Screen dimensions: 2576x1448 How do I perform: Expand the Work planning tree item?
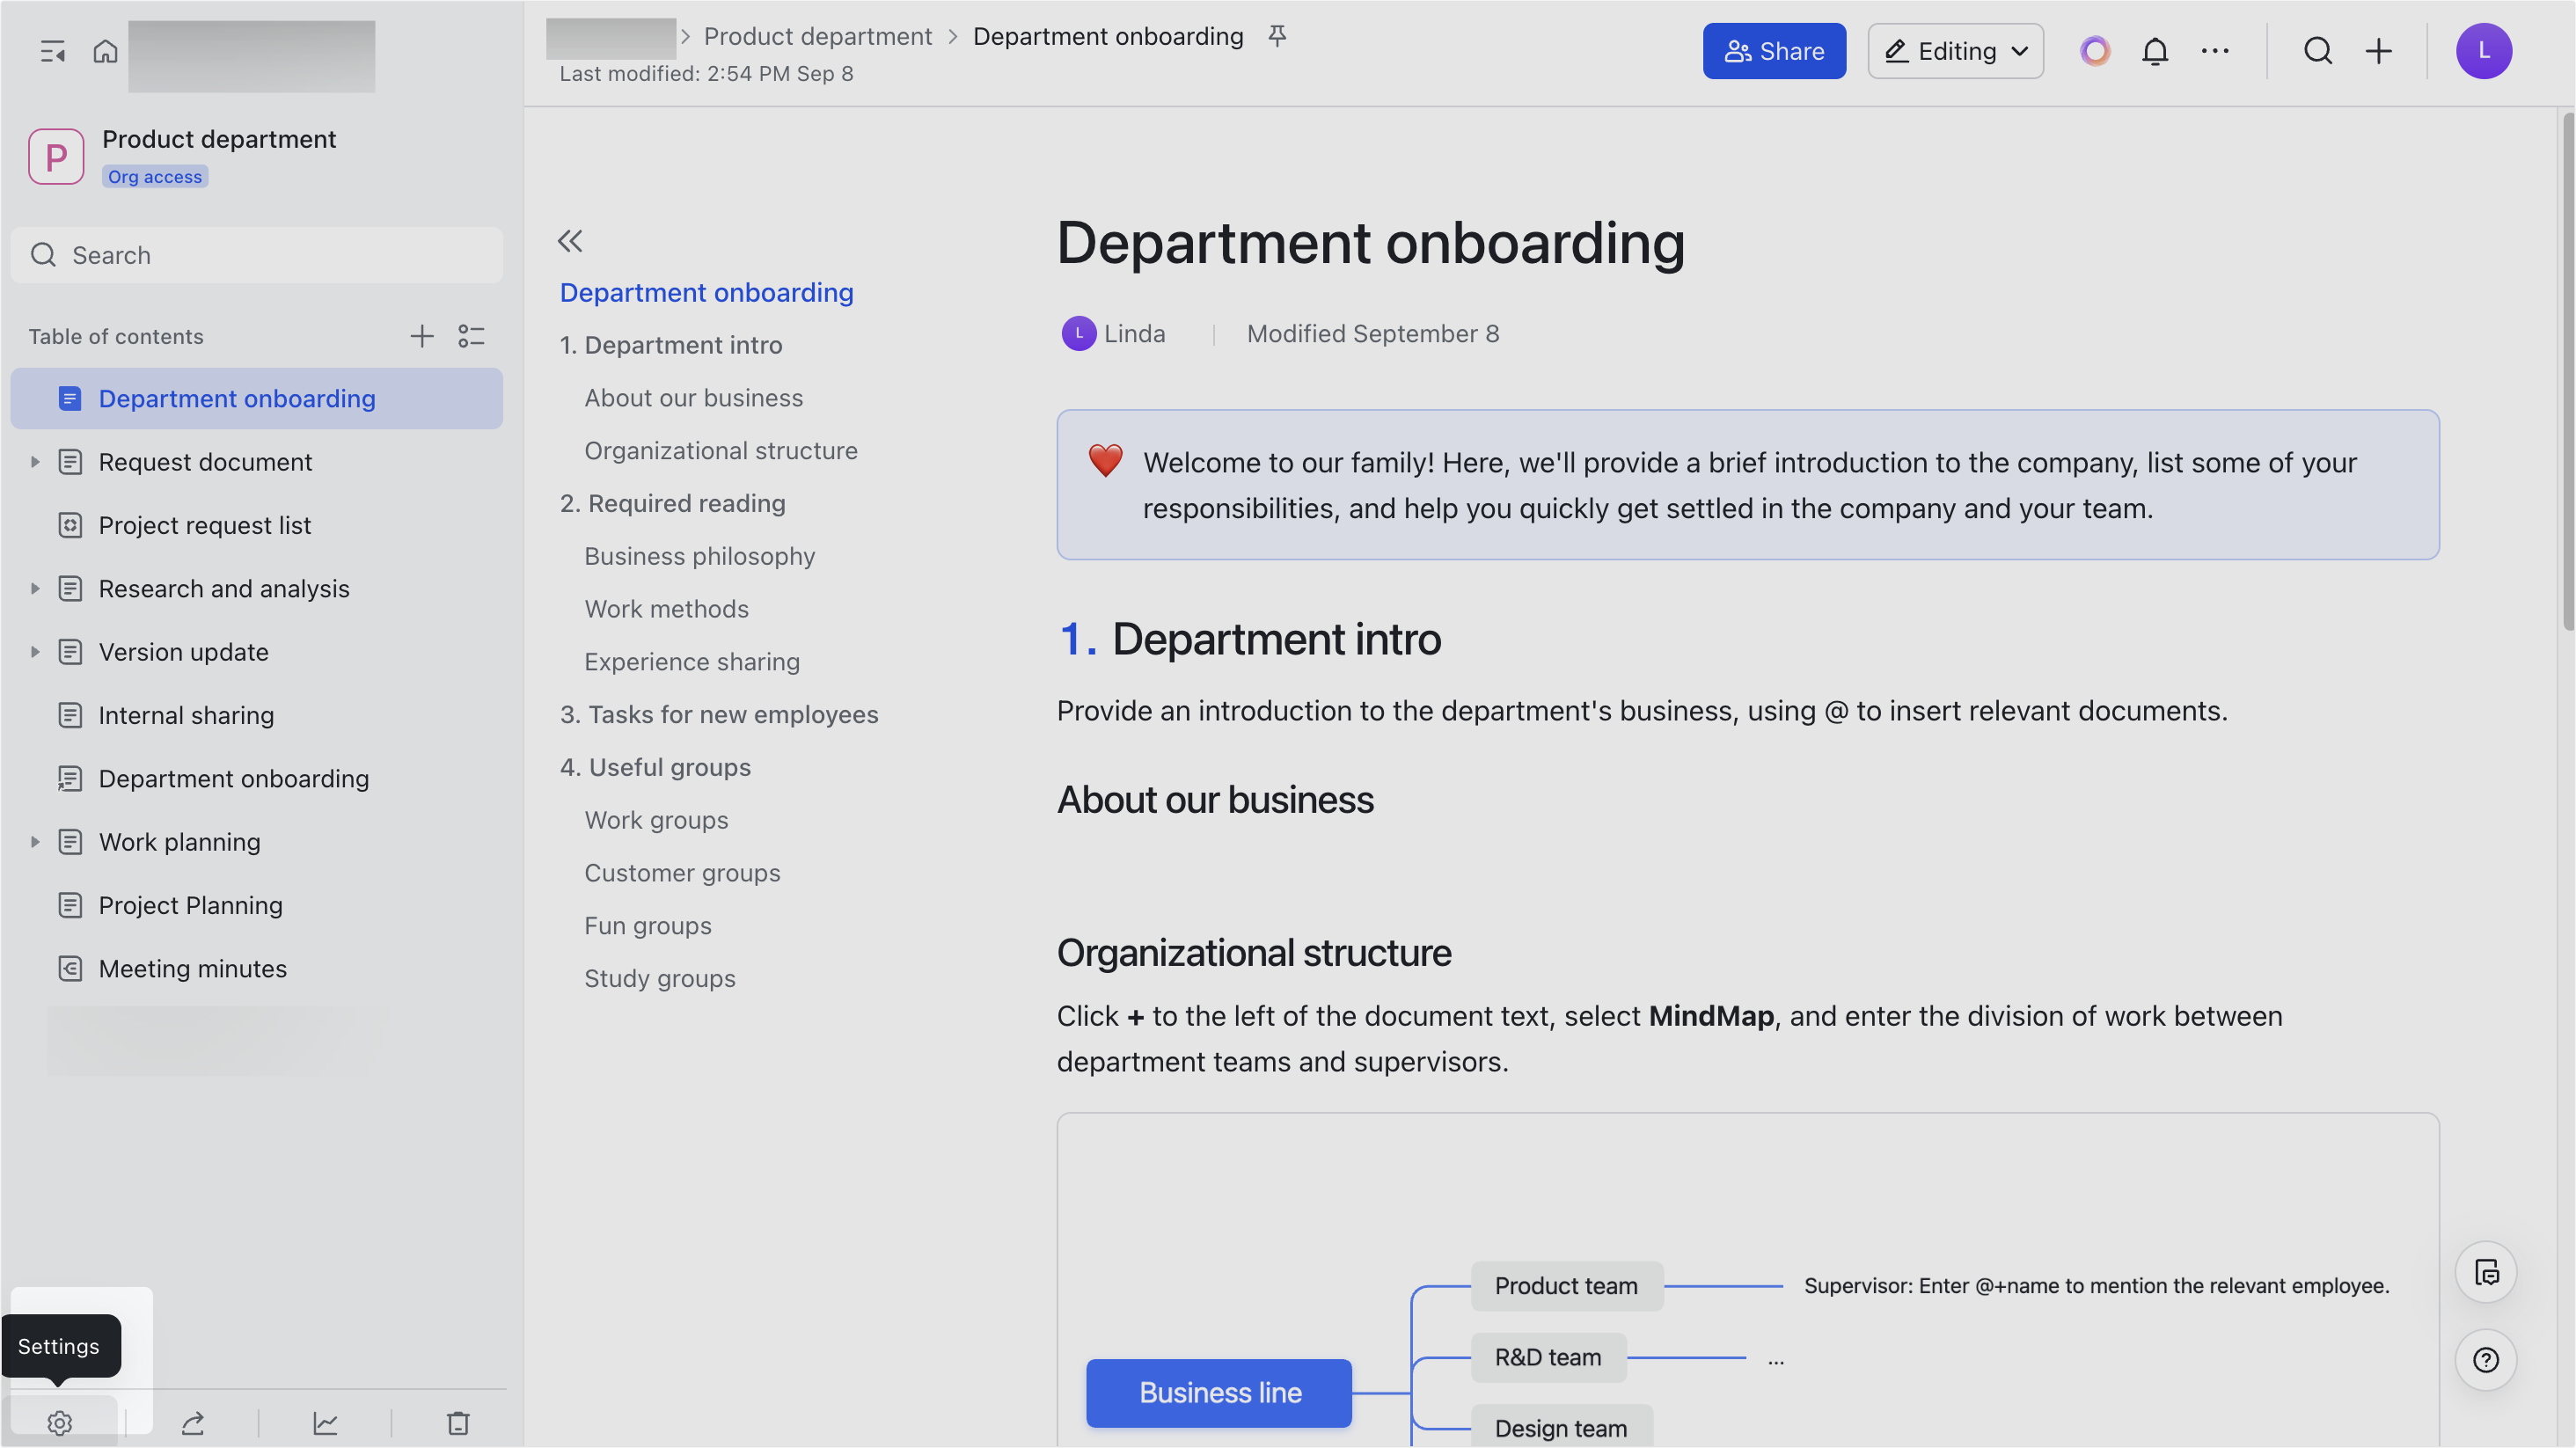point(35,842)
